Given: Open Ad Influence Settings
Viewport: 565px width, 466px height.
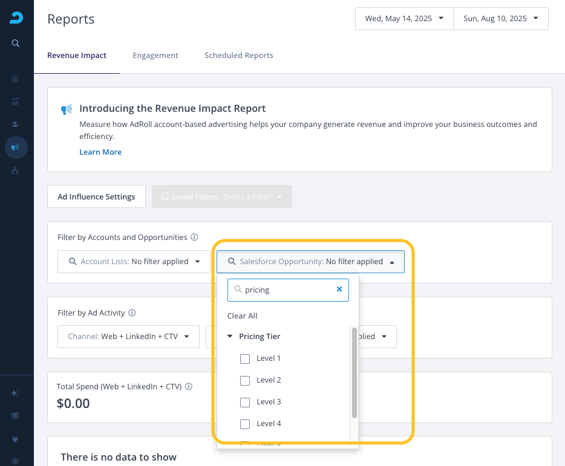Looking at the screenshot, I should pyautogui.click(x=96, y=196).
